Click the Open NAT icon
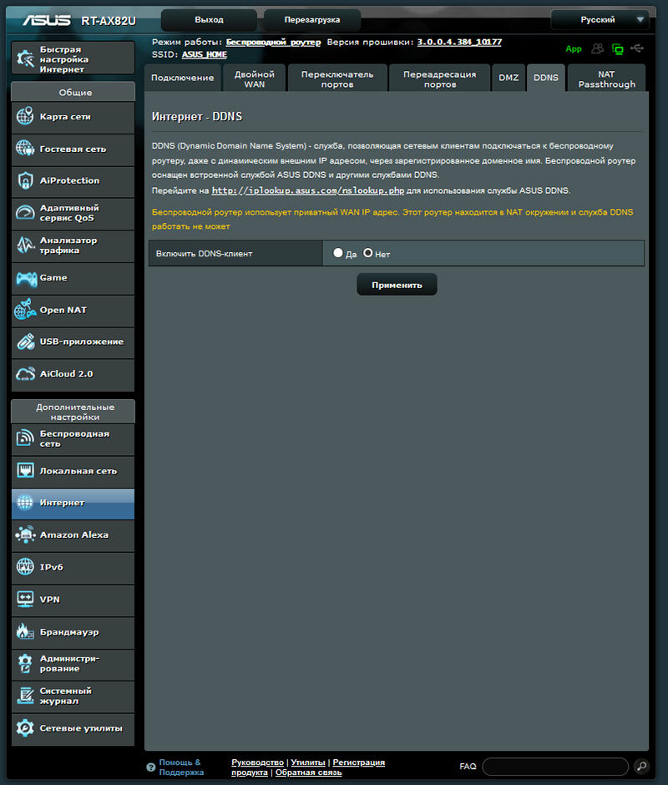668x785 pixels. click(x=25, y=309)
